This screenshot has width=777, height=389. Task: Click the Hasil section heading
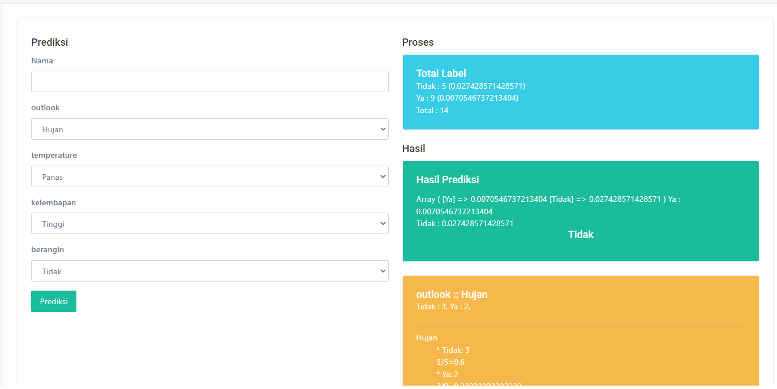click(414, 149)
